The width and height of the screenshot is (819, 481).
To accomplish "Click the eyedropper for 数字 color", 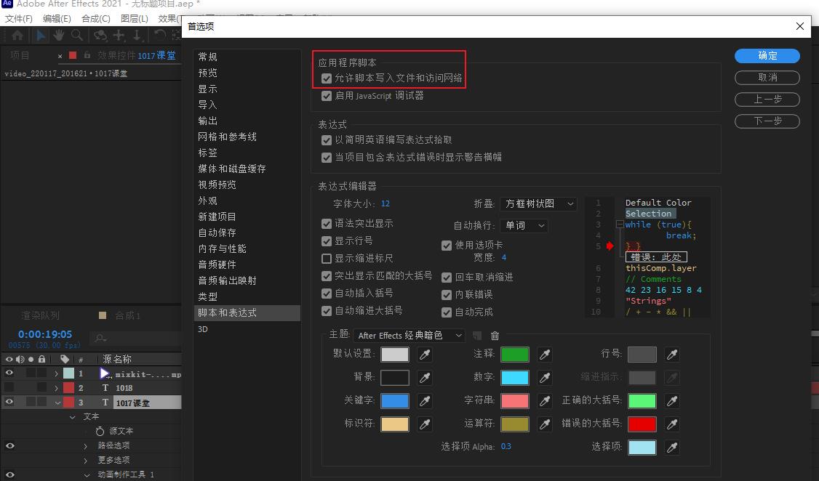I will (x=544, y=378).
